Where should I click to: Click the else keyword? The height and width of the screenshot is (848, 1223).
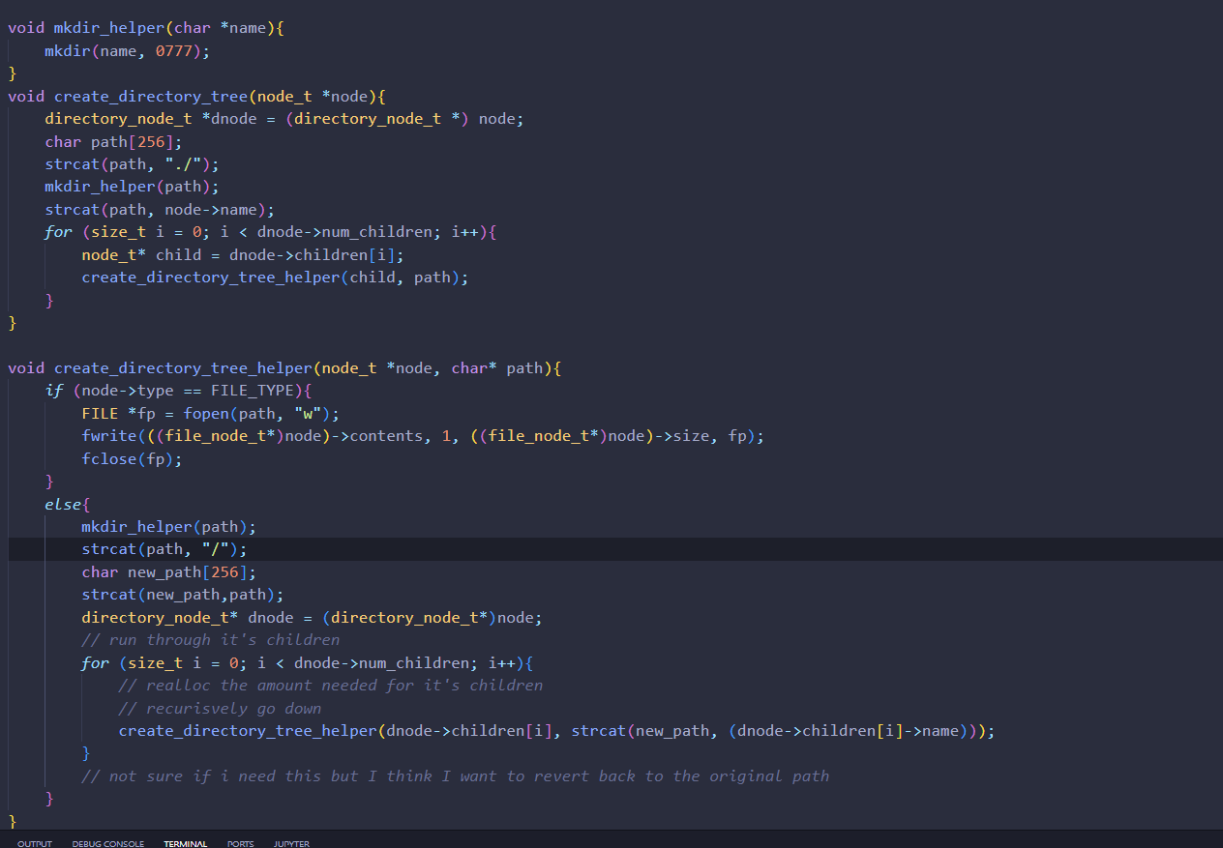pos(63,505)
